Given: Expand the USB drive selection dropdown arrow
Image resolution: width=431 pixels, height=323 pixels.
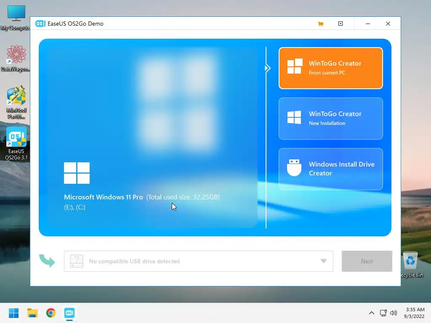Looking at the screenshot, I should coord(324,261).
